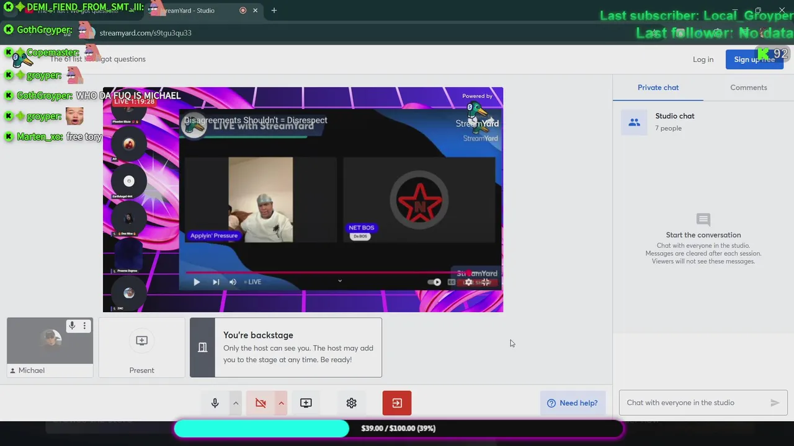Open microphone options chevron

[236, 403]
